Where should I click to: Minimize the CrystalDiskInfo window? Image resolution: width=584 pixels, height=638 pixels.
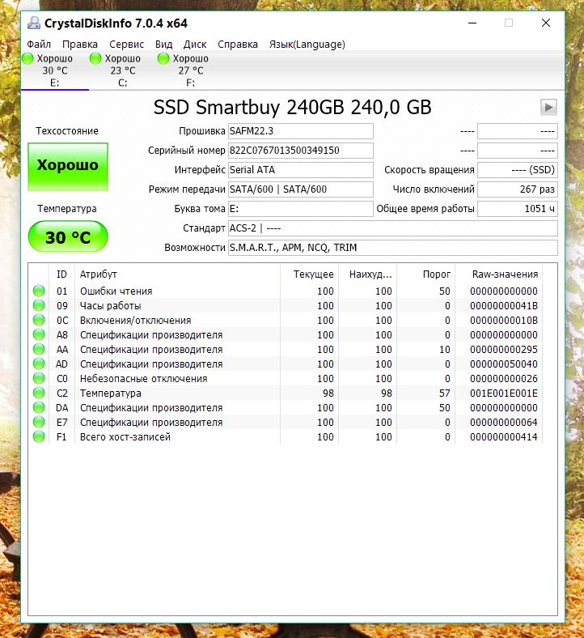tap(472, 23)
